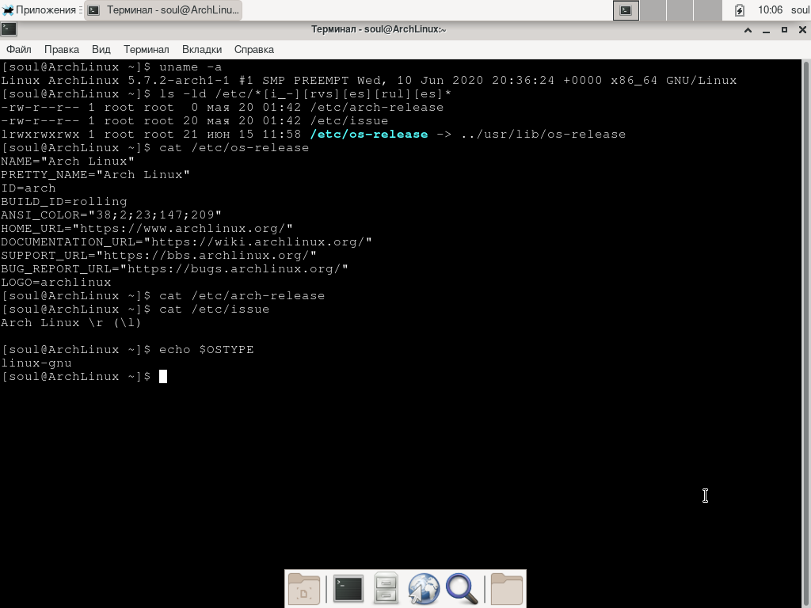This screenshot has height=608, width=811.
Task: Roll up the terminal window with the arrow button
Action: click(748, 30)
